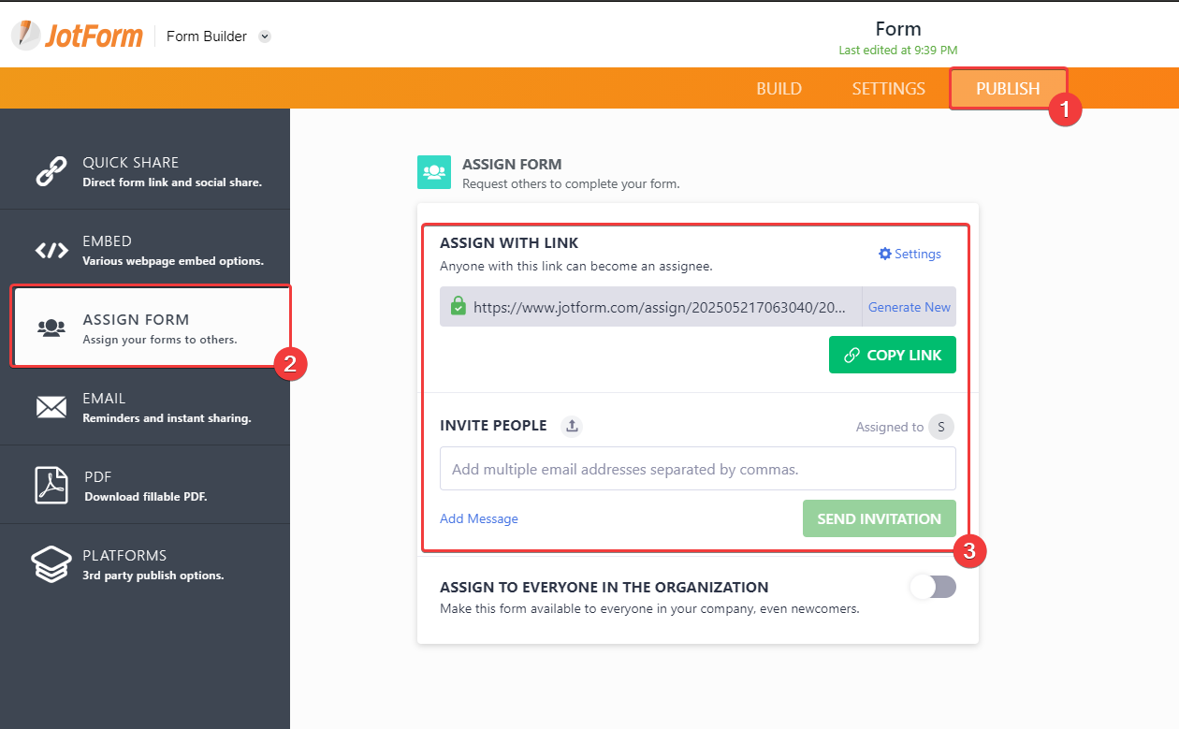Select the Quick Share link icon
1179x729 pixels.
50,172
